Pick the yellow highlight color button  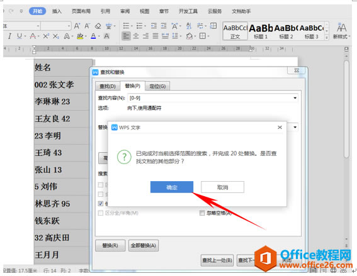point(80,36)
